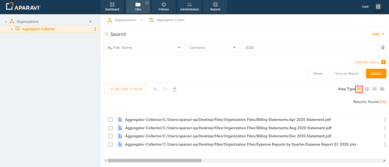
Task: Open Dec 2020 Statement.pdf path
Action: pyautogui.click(x=228, y=136)
